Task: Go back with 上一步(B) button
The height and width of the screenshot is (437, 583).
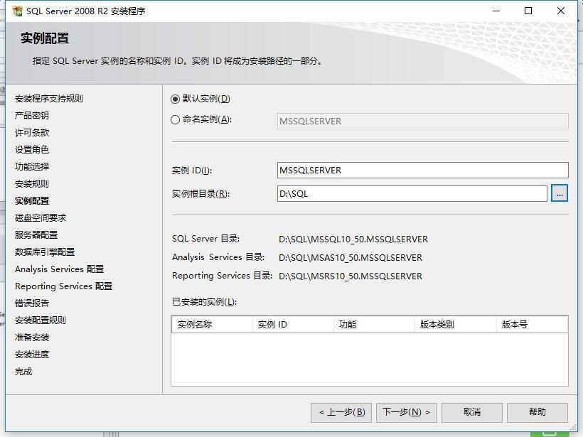Action: coord(341,412)
